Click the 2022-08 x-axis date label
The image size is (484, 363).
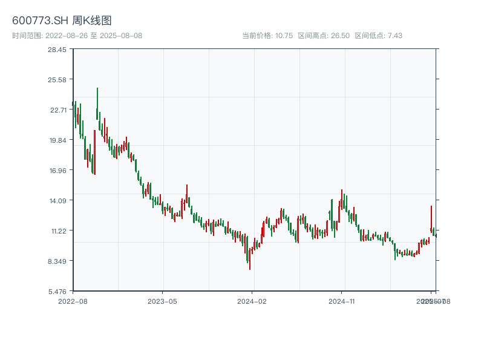coord(73,301)
